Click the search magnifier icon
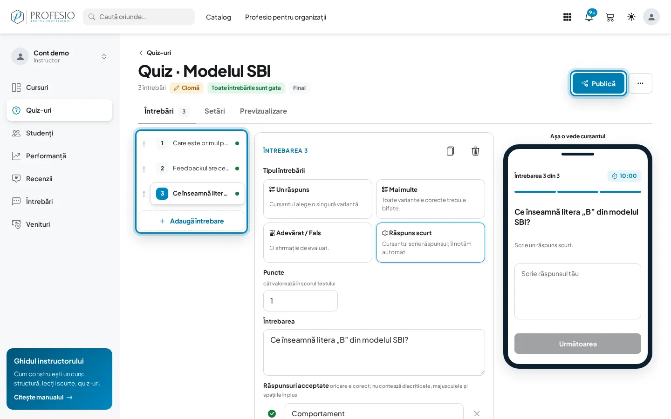 pyautogui.click(x=92, y=17)
